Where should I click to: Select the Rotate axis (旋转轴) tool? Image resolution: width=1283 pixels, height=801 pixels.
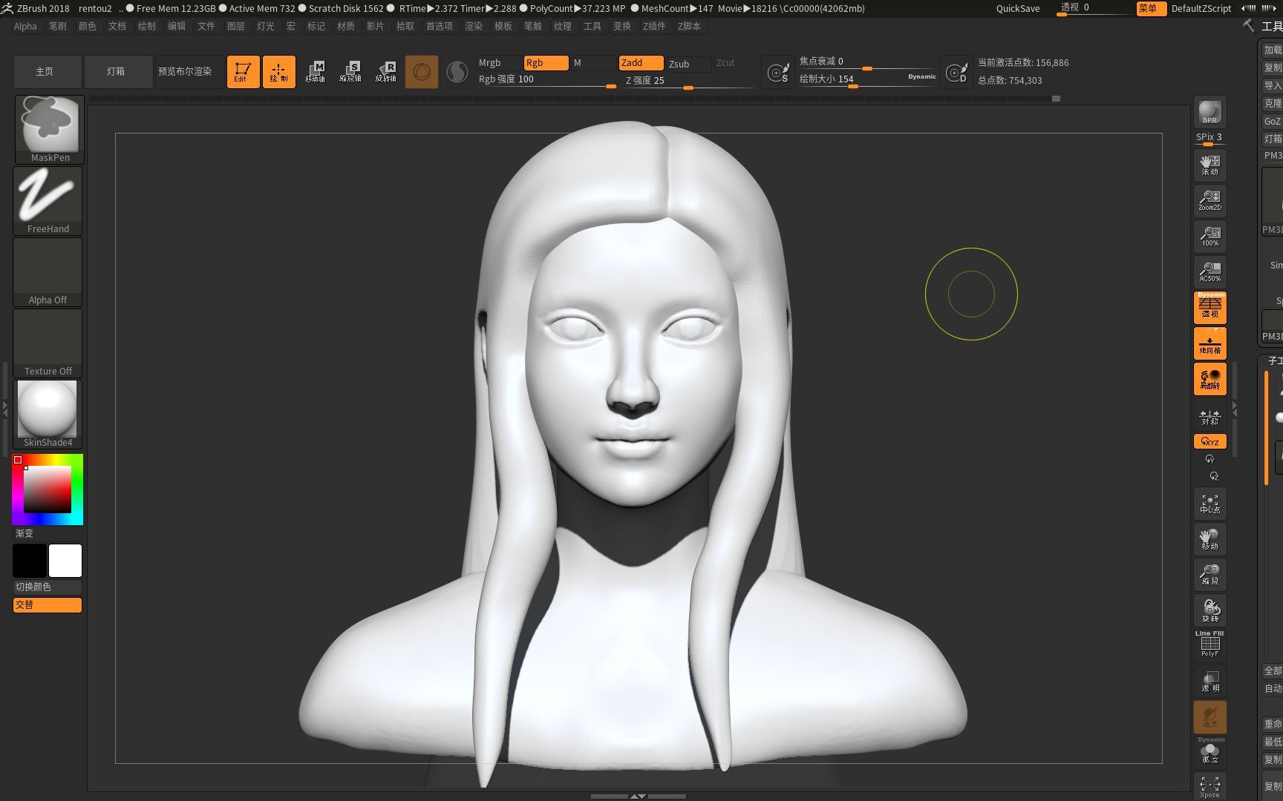click(386, 72)
